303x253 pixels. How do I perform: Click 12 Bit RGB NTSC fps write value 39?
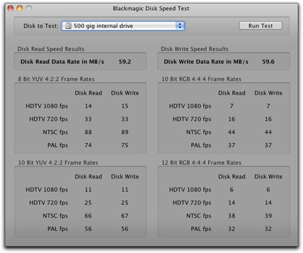point(268,216)
